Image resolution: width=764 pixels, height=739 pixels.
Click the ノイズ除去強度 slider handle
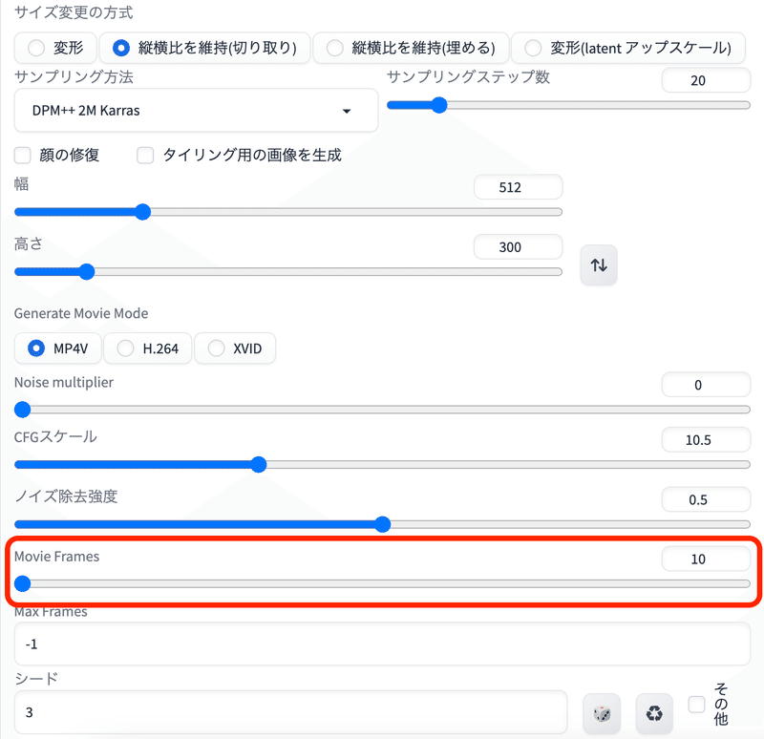click(383, 524)
